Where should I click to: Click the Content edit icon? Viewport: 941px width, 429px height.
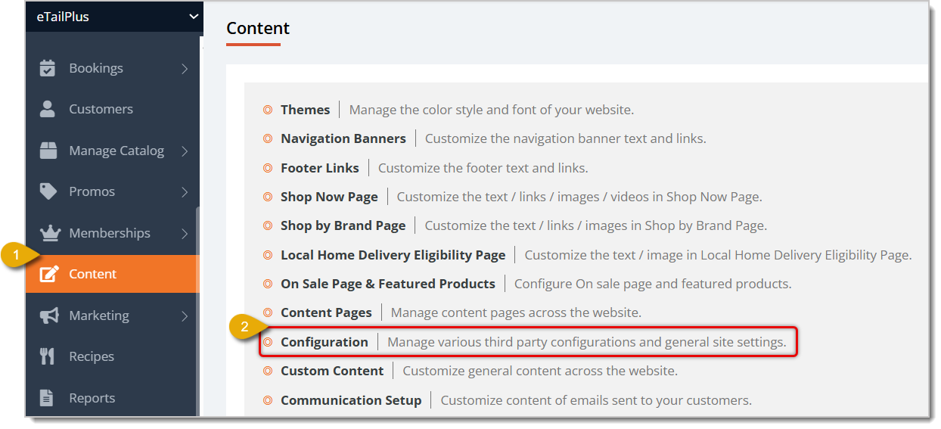click(x=49, y=274)
